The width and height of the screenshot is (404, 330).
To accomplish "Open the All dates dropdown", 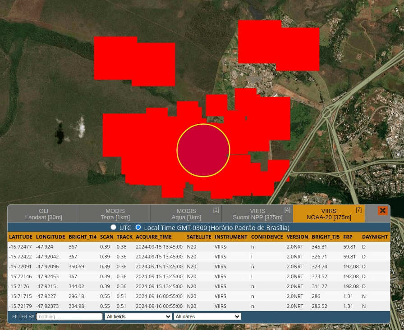I will point(207,316).
